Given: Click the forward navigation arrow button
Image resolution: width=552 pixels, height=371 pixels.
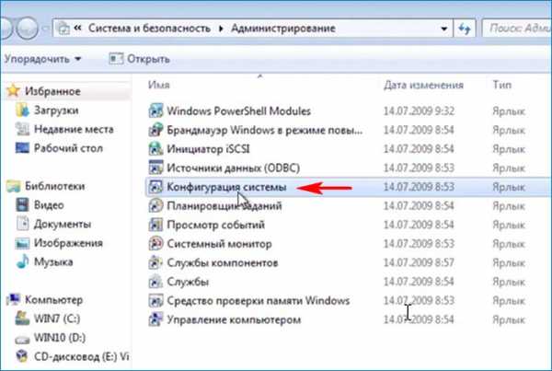Looking at the screenshot, I should 27,28.
